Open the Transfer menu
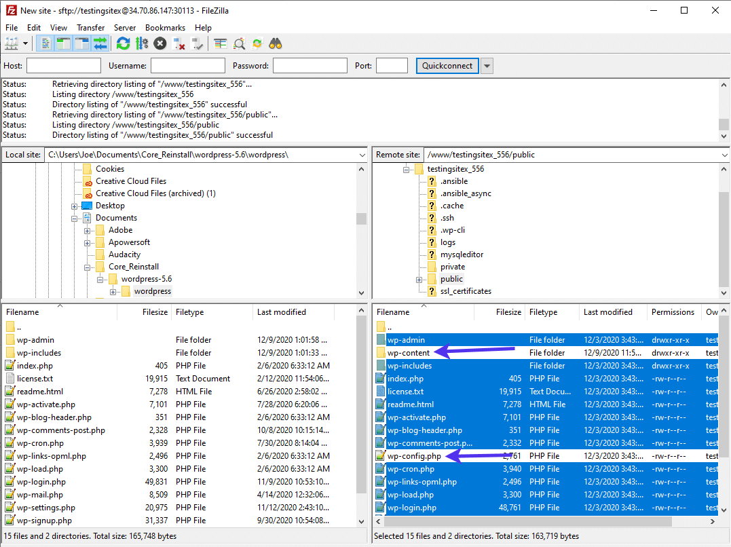Screen dimensions: 731x547 (90, 27)
